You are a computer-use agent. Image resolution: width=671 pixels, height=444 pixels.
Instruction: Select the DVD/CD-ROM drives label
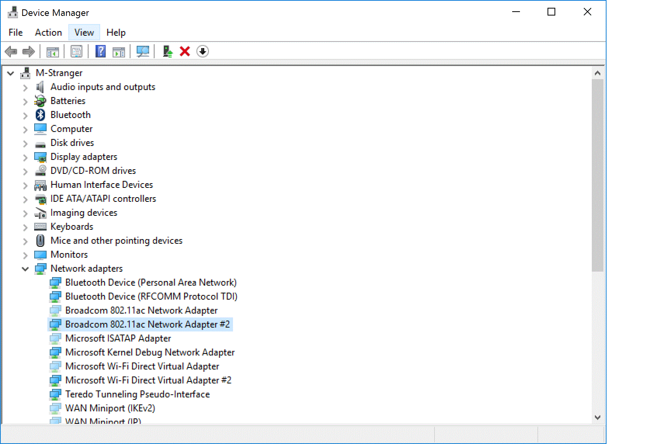point(93,171)
